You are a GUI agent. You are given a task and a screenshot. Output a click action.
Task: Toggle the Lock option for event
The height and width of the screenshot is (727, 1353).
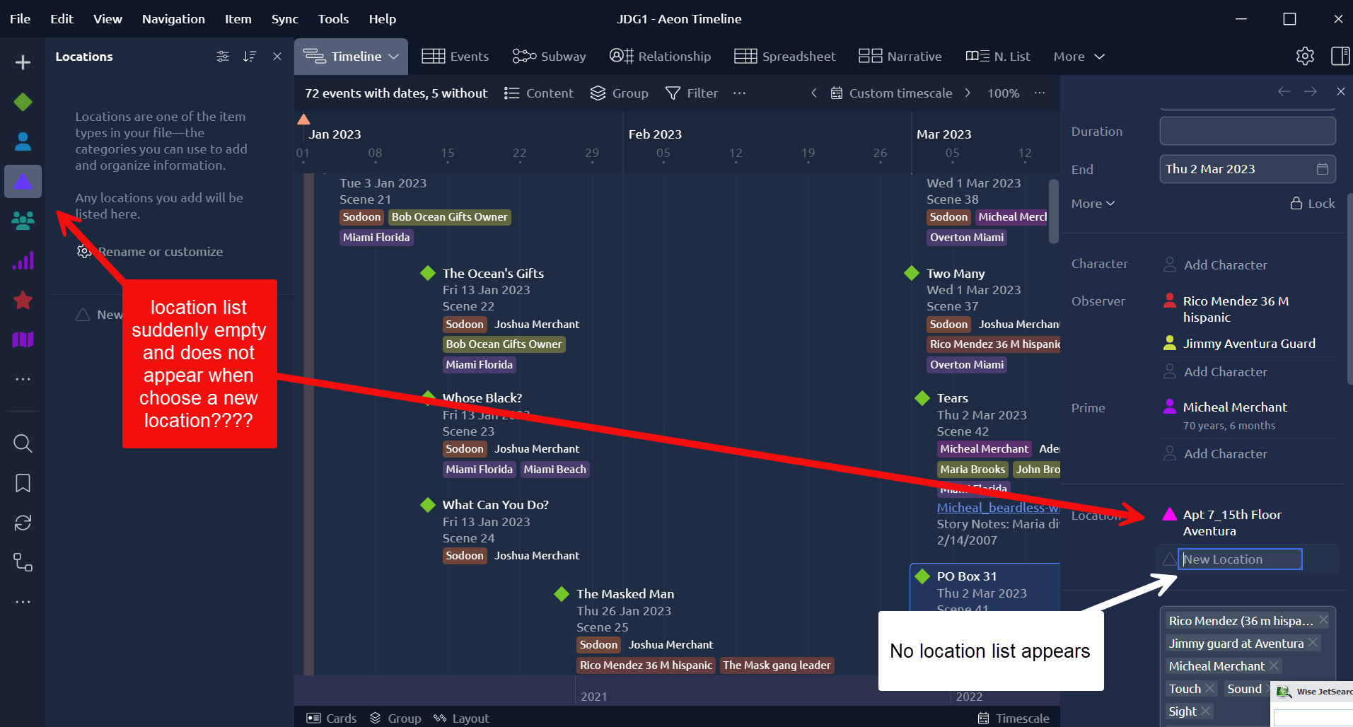(1313, 204)
